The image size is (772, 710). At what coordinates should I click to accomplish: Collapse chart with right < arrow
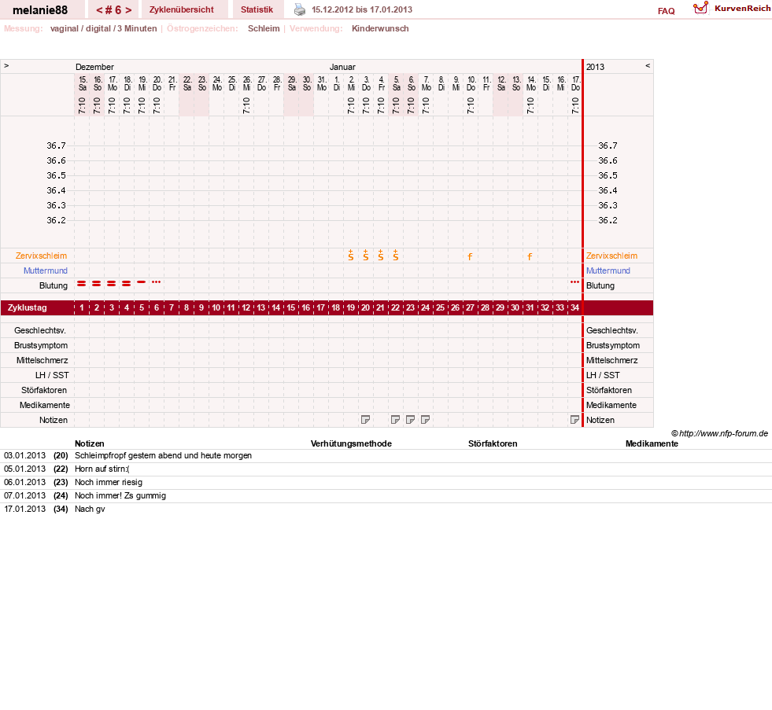pos(648,65)
